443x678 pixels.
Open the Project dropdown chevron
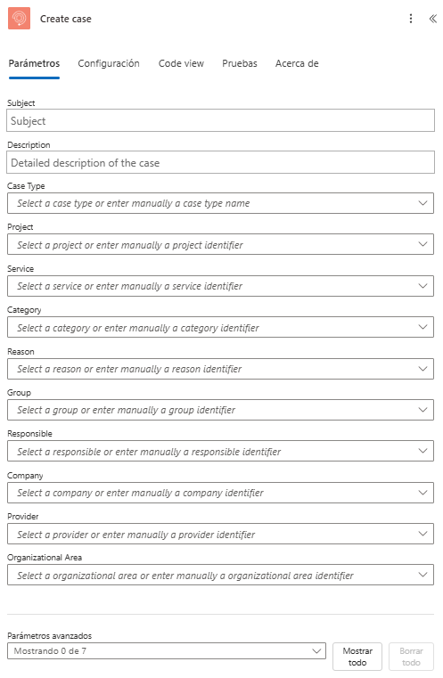coord(422,244)
